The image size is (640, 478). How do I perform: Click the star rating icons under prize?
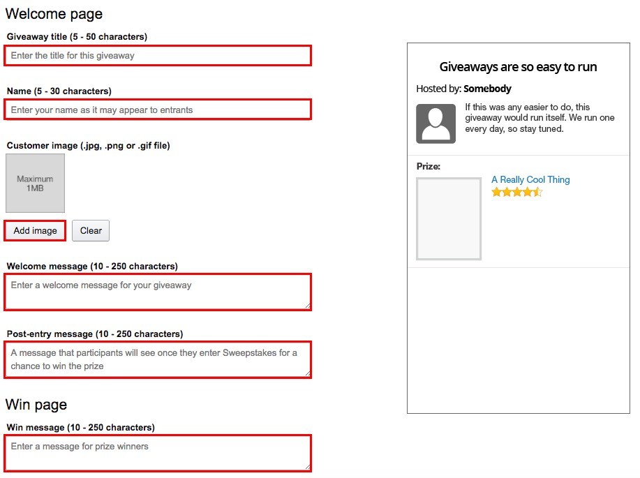516,192
